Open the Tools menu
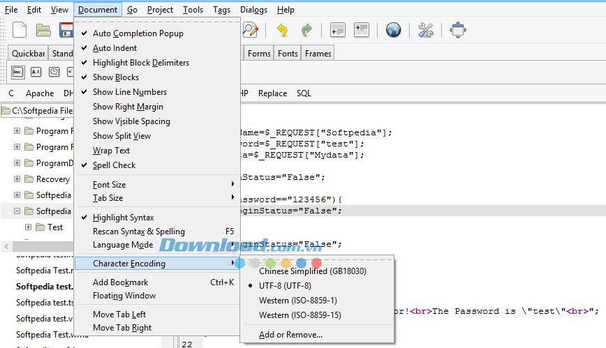This screenshot has height=348, width=606. click(x=193, y=10)
